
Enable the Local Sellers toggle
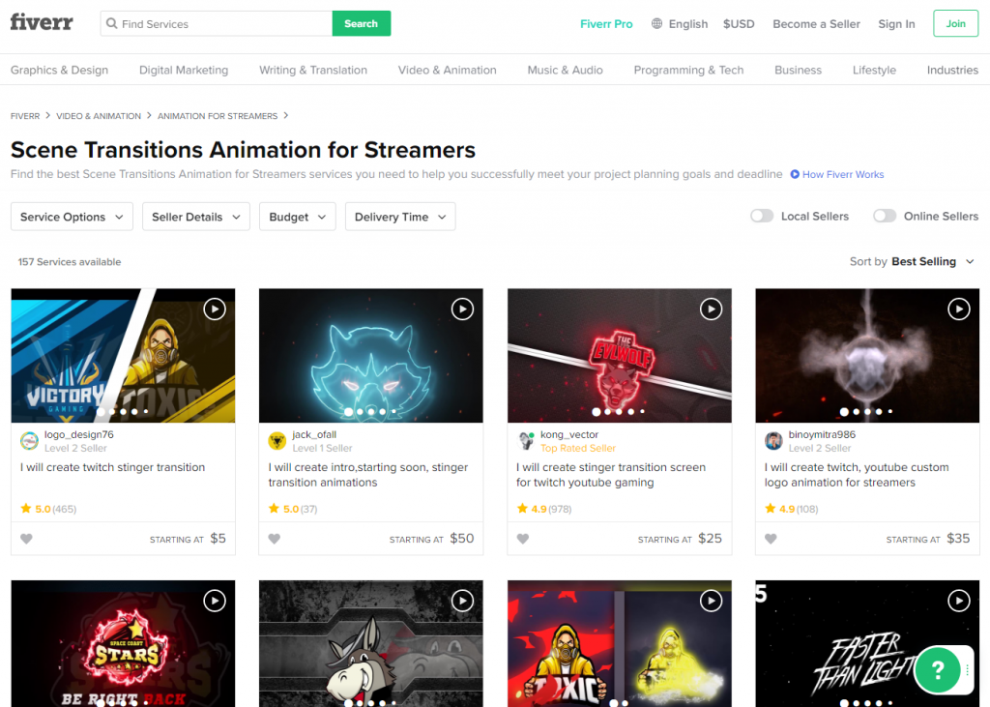(x=761, y=217)
